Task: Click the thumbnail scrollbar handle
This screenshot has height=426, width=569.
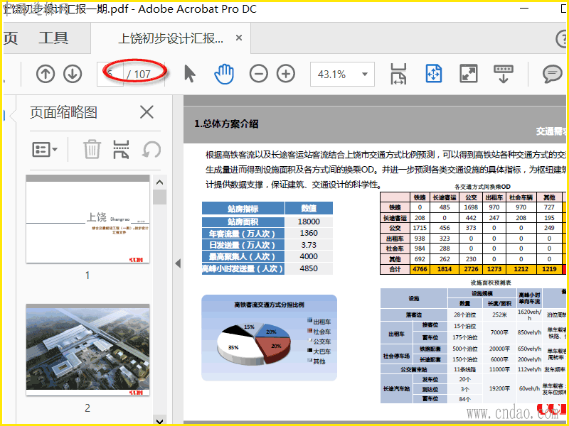Action: point(159,197)
